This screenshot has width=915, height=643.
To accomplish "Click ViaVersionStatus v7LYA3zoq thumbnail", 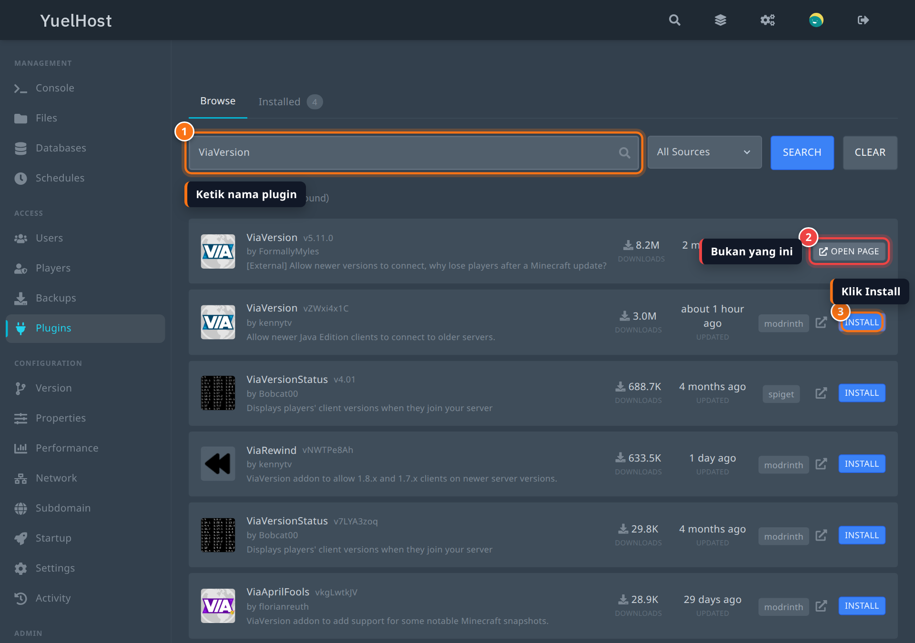I will coord(218,535).
